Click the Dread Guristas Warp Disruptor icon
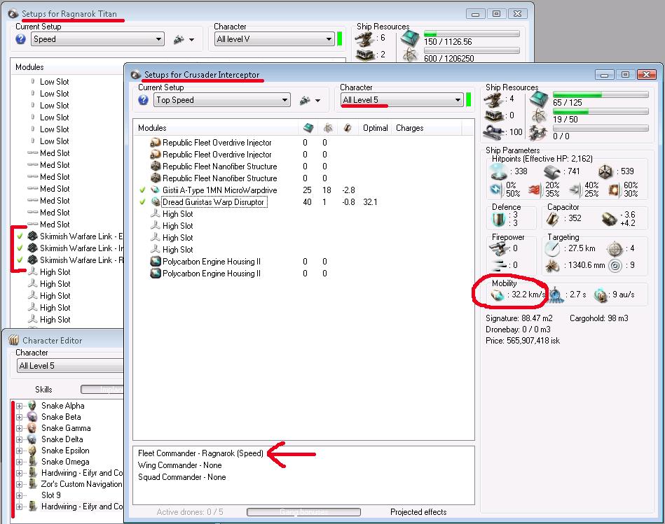Screen dimensions: 665x524 point(156,202)
